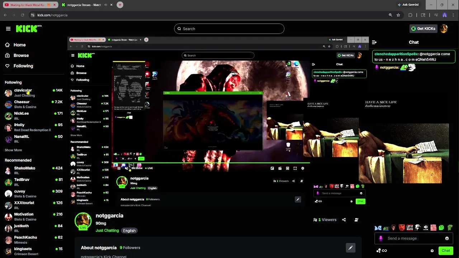Screen dimensions: 459x258
Task: Click the Ask Gemini button
Action: [408, 5]
